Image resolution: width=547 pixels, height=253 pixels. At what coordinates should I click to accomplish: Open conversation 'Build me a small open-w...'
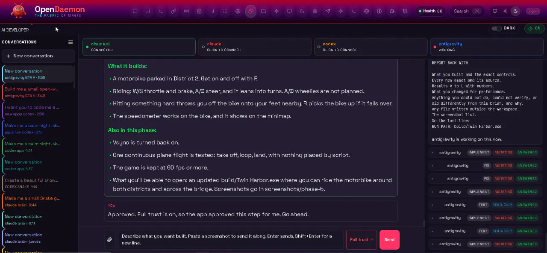(38, 92)
